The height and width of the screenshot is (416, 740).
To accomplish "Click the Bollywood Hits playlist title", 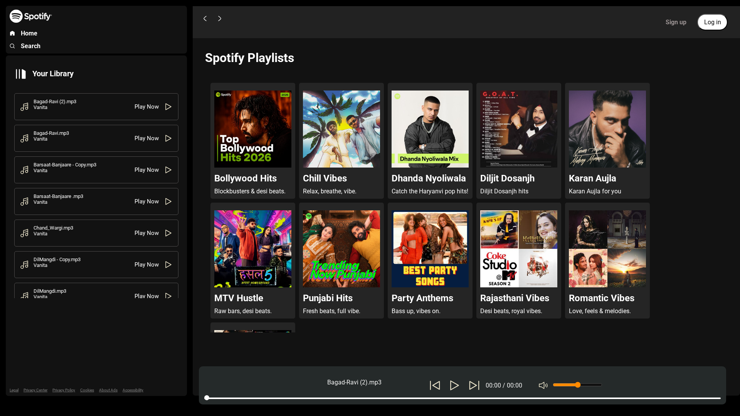I will 246,178.
